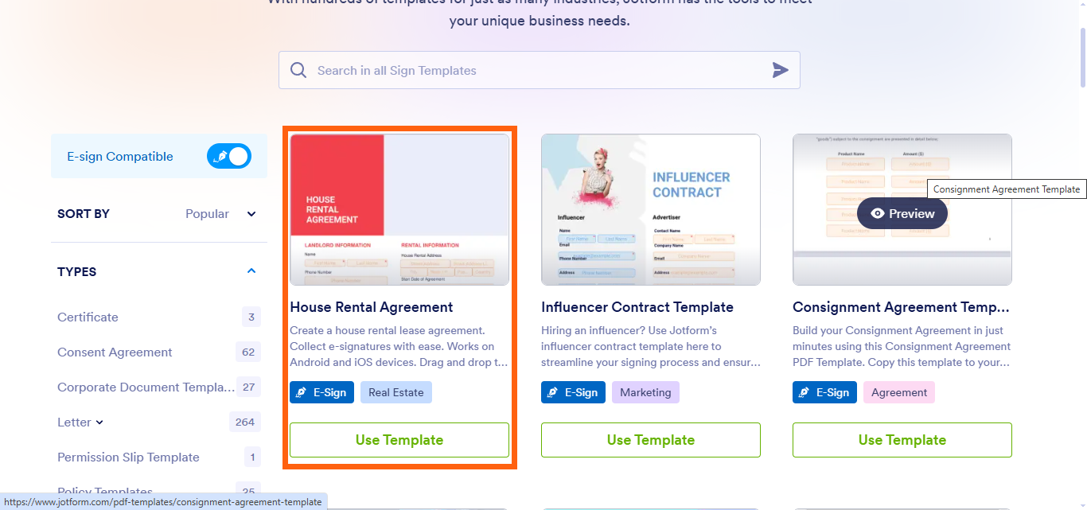Open the Sort By Popular dropdown
This screenshot has height=510, width=1087.
coord(220,213)
